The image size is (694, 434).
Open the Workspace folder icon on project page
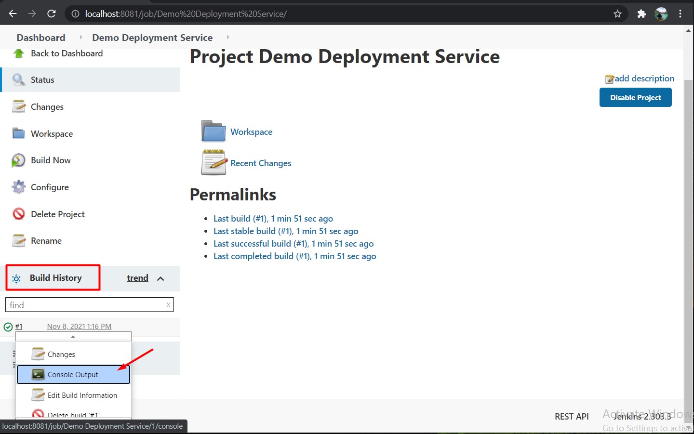coord(213,131)
